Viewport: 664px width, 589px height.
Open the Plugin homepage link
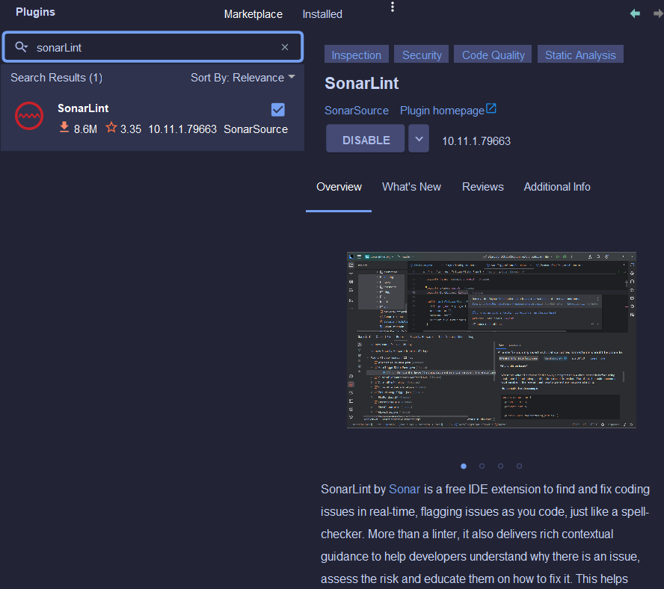click(442, 111)
